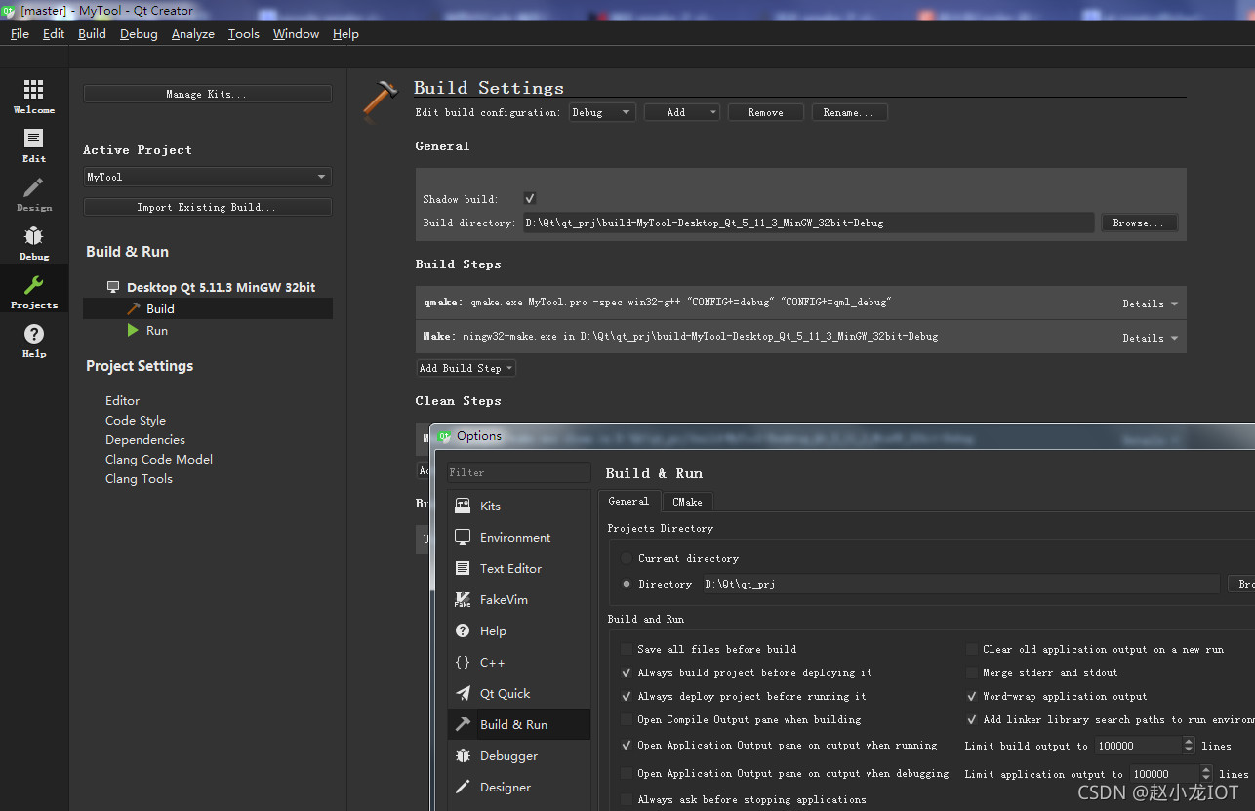This screenshot has width=1255, height=811.
Task: Open the Window menu
Action: (296, 33)
